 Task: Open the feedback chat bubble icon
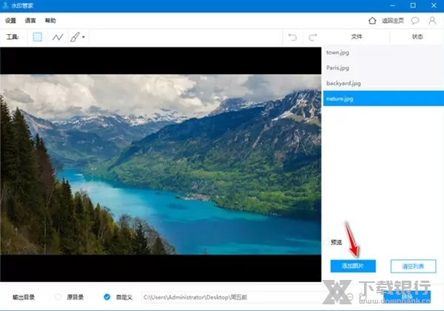(415, 20)
